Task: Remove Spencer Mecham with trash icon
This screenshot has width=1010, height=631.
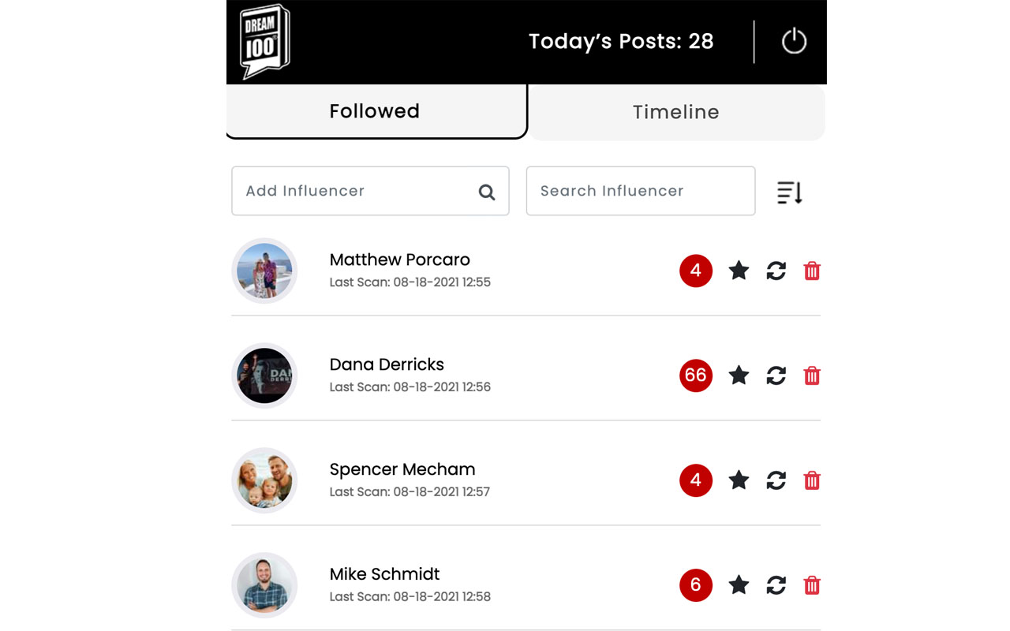Action: 811,480
